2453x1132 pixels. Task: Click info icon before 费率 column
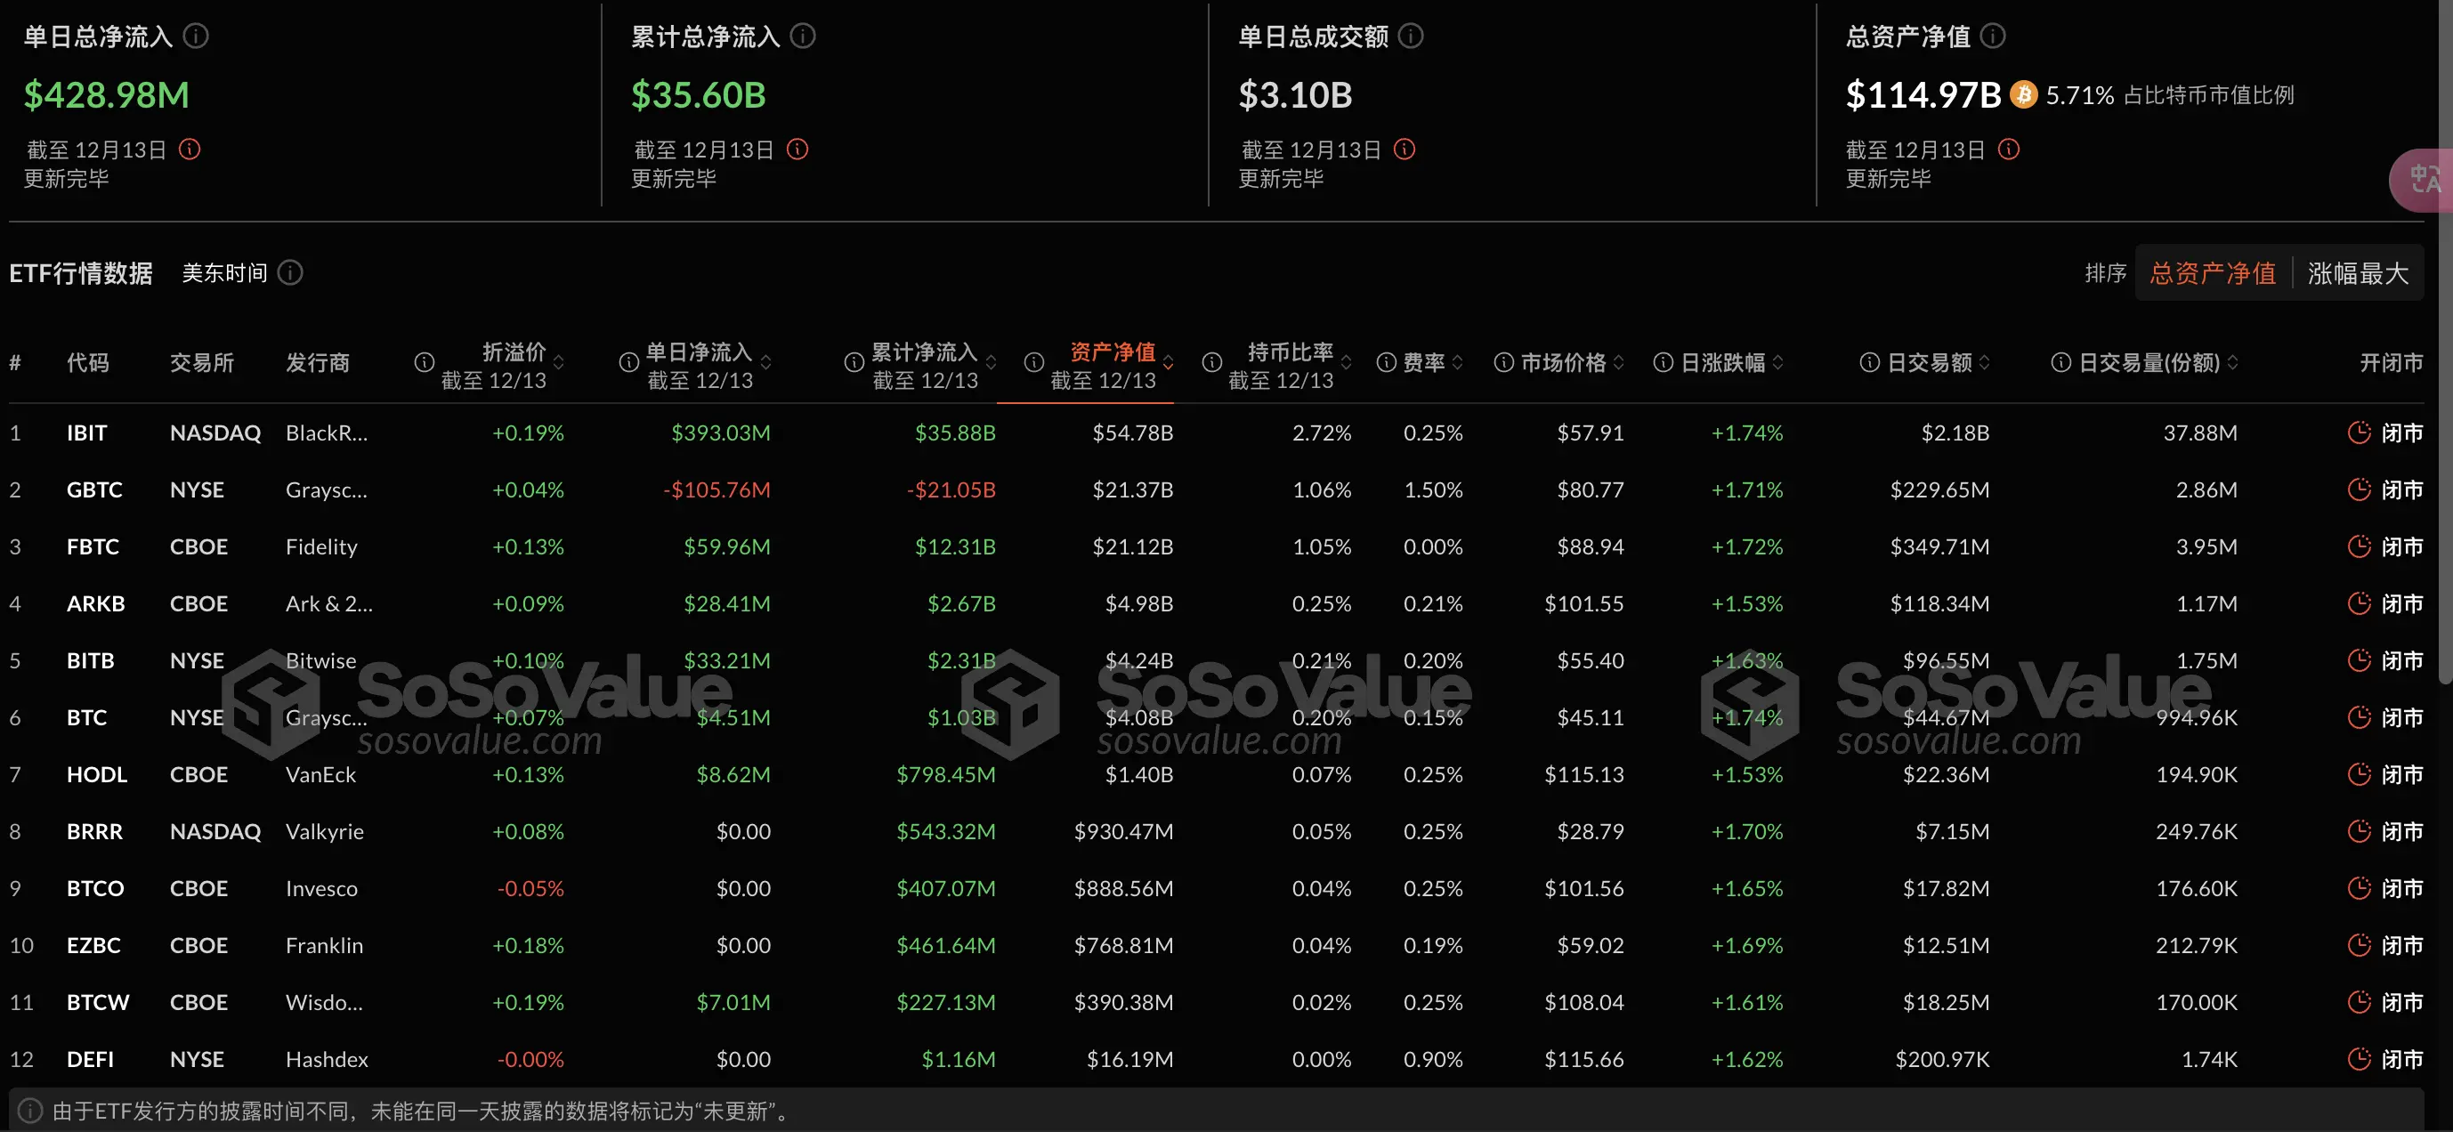[x=1387, y=363]
